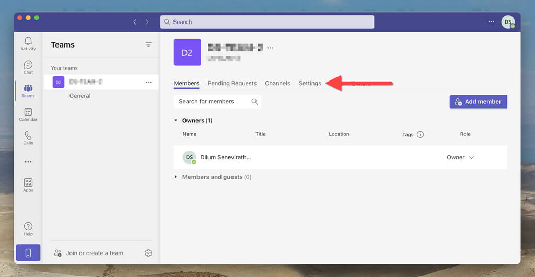Open the Calendar sidebar icon
This screenshot has height=277, width=535.
28,114
